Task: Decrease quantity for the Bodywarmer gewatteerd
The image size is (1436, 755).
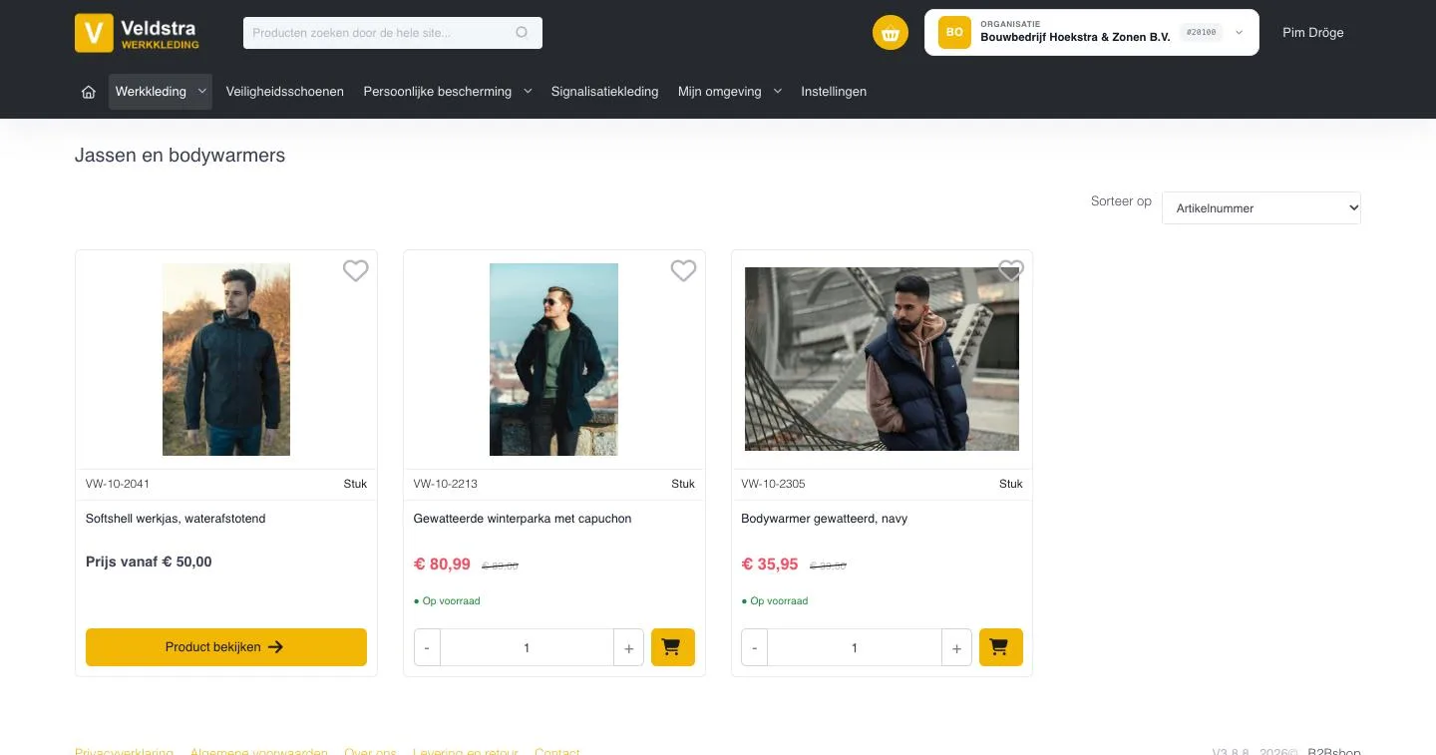Action: coord(755,647)
